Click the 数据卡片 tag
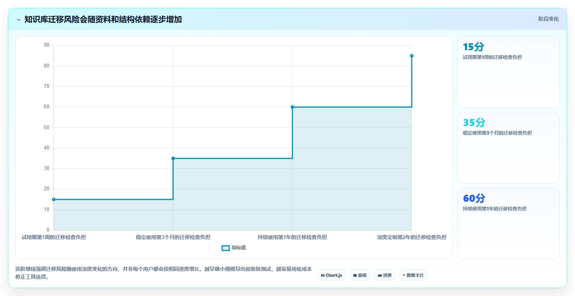 pos(413,275)
